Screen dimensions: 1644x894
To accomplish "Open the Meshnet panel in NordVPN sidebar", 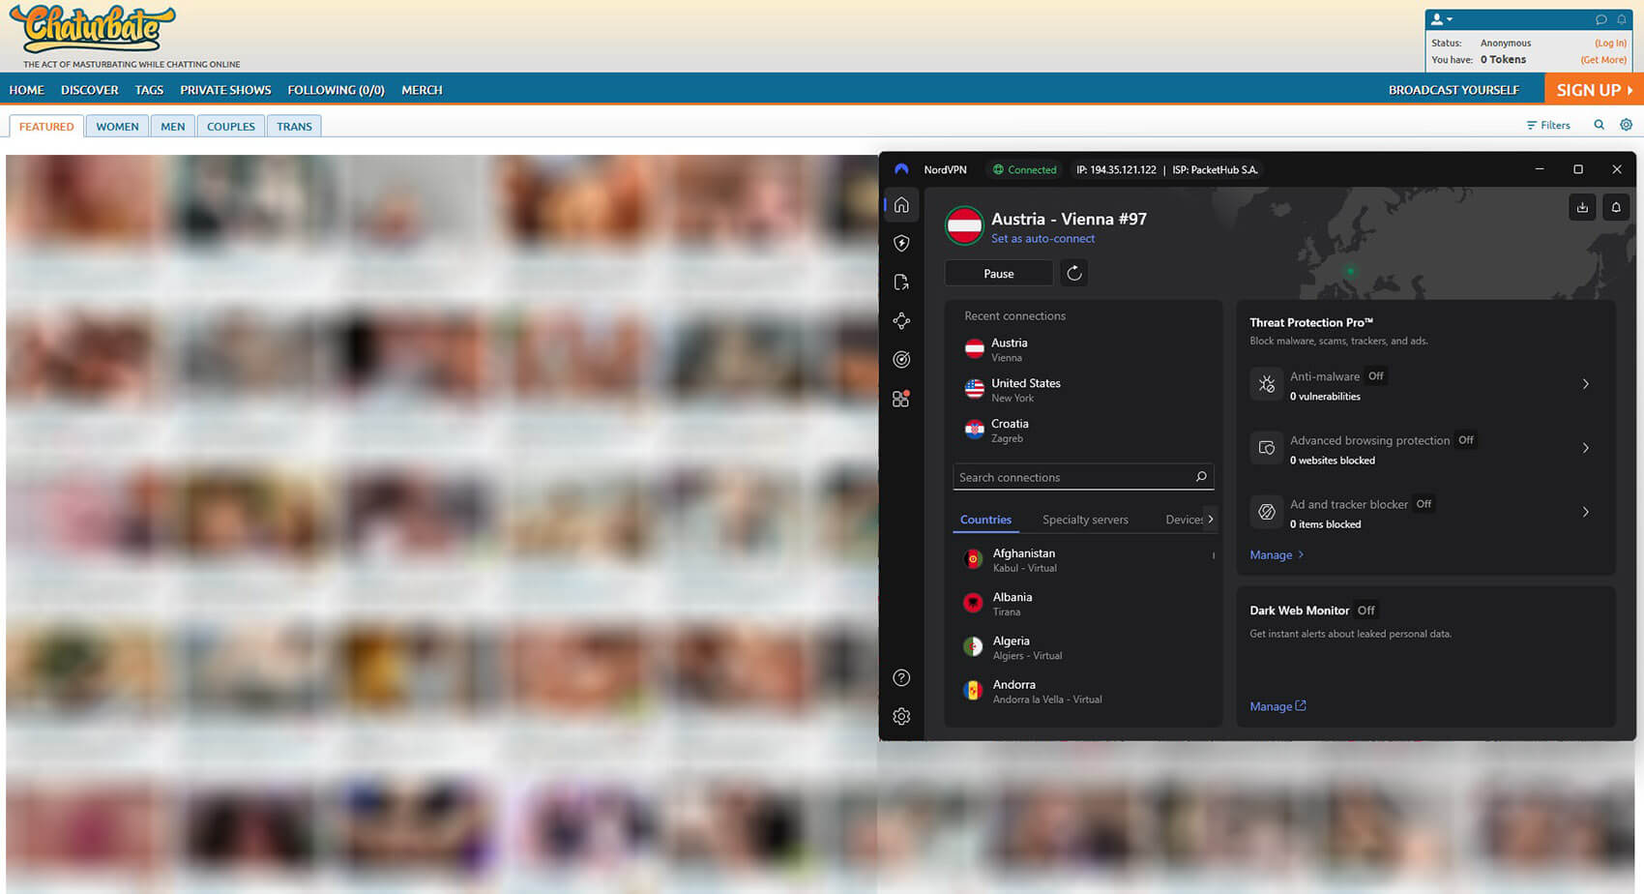I will [x=901, y=320].
